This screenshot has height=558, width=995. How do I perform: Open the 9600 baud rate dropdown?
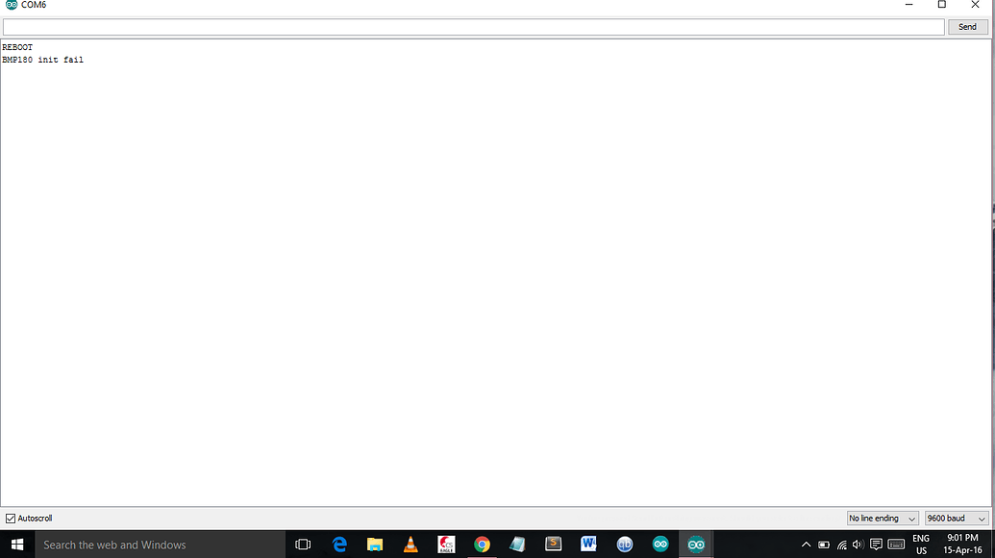955,518
